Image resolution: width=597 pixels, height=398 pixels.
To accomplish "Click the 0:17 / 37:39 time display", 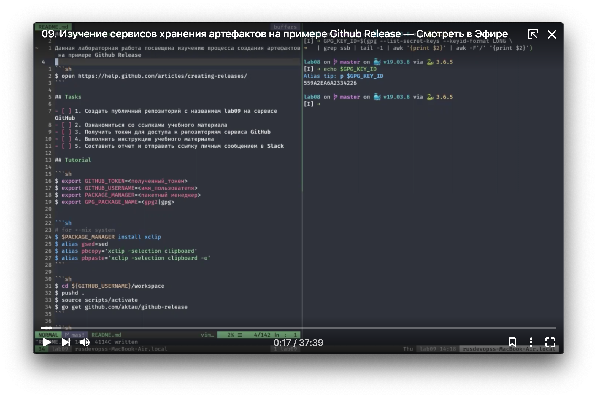I will coord(298,343).
